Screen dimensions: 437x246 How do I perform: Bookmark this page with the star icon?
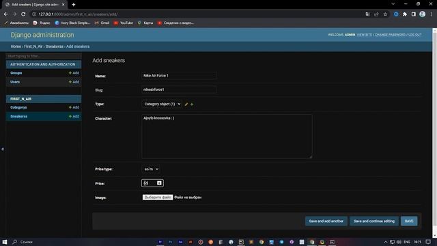point(385,14)
